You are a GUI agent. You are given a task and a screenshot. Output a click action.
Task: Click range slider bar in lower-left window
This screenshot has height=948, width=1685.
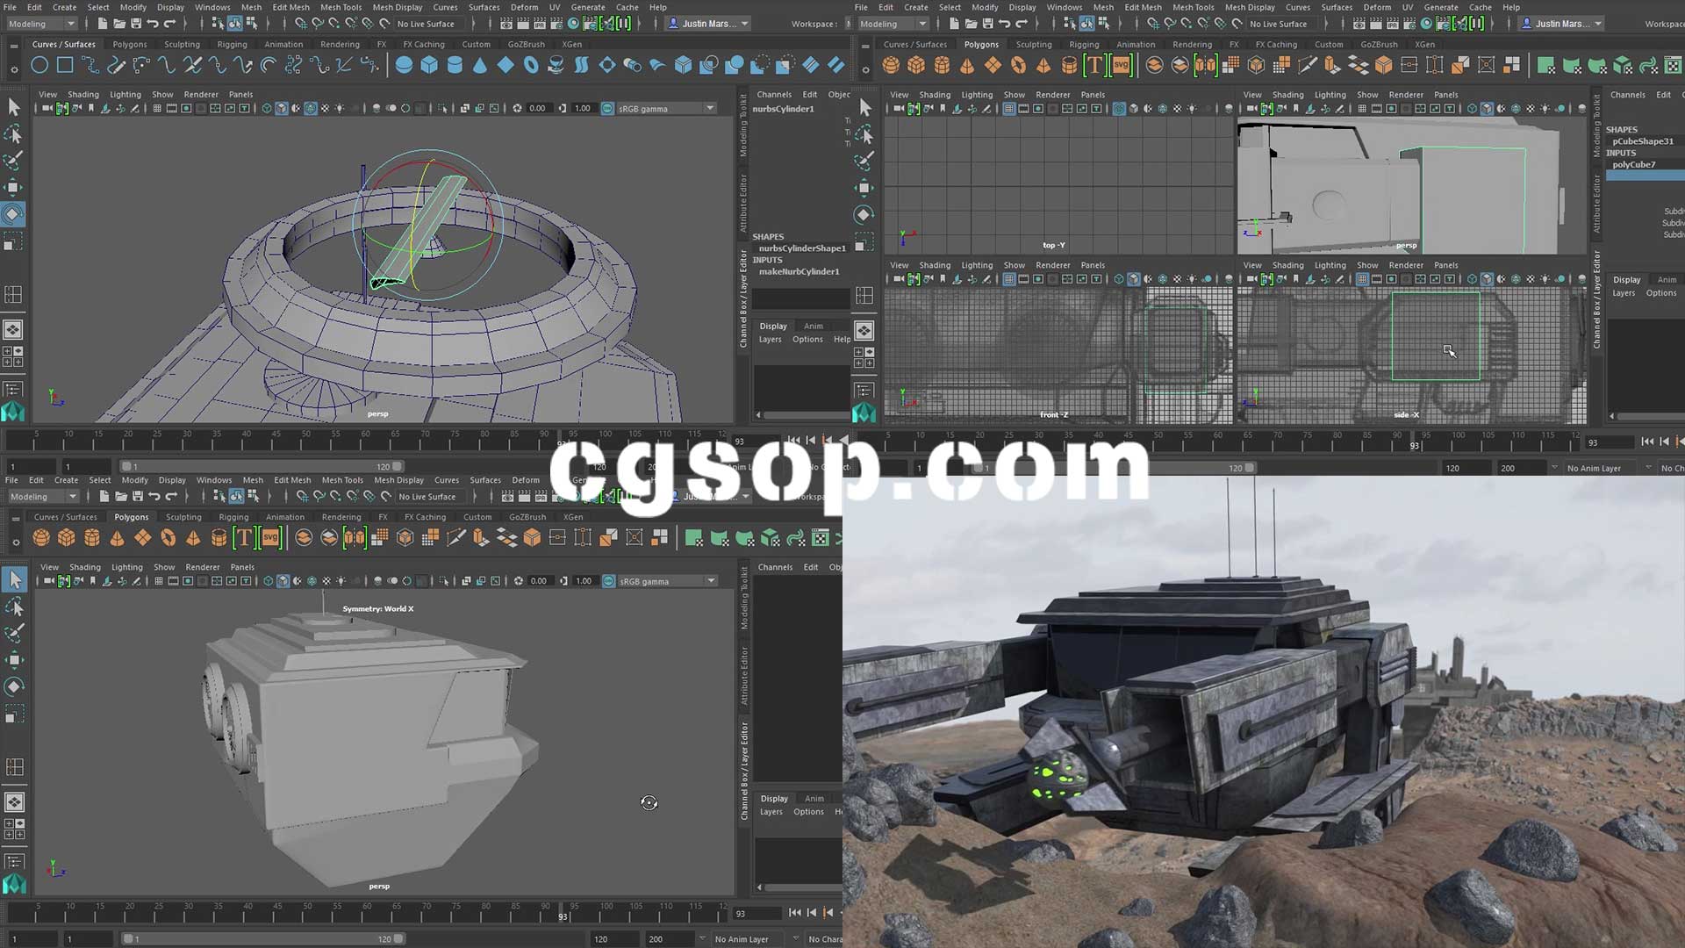(263, 938)
